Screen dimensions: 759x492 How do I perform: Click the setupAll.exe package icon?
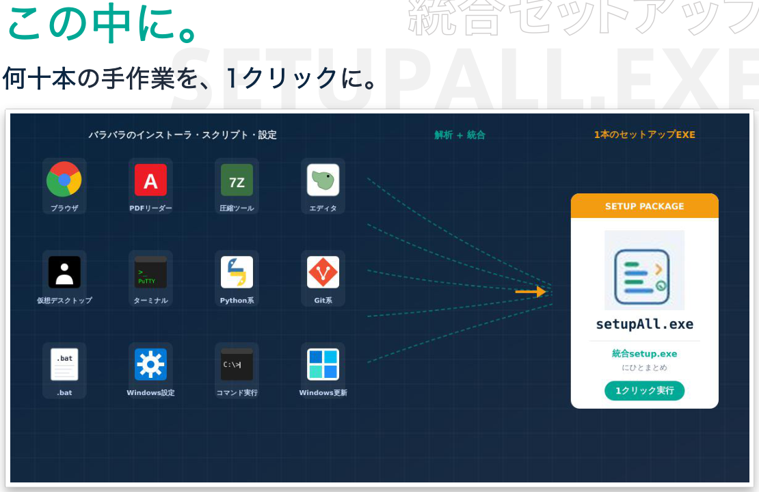(x=644, y=270)
